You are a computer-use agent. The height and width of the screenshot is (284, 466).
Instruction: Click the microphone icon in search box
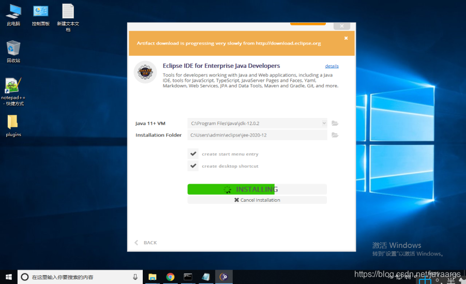point(135,277)
